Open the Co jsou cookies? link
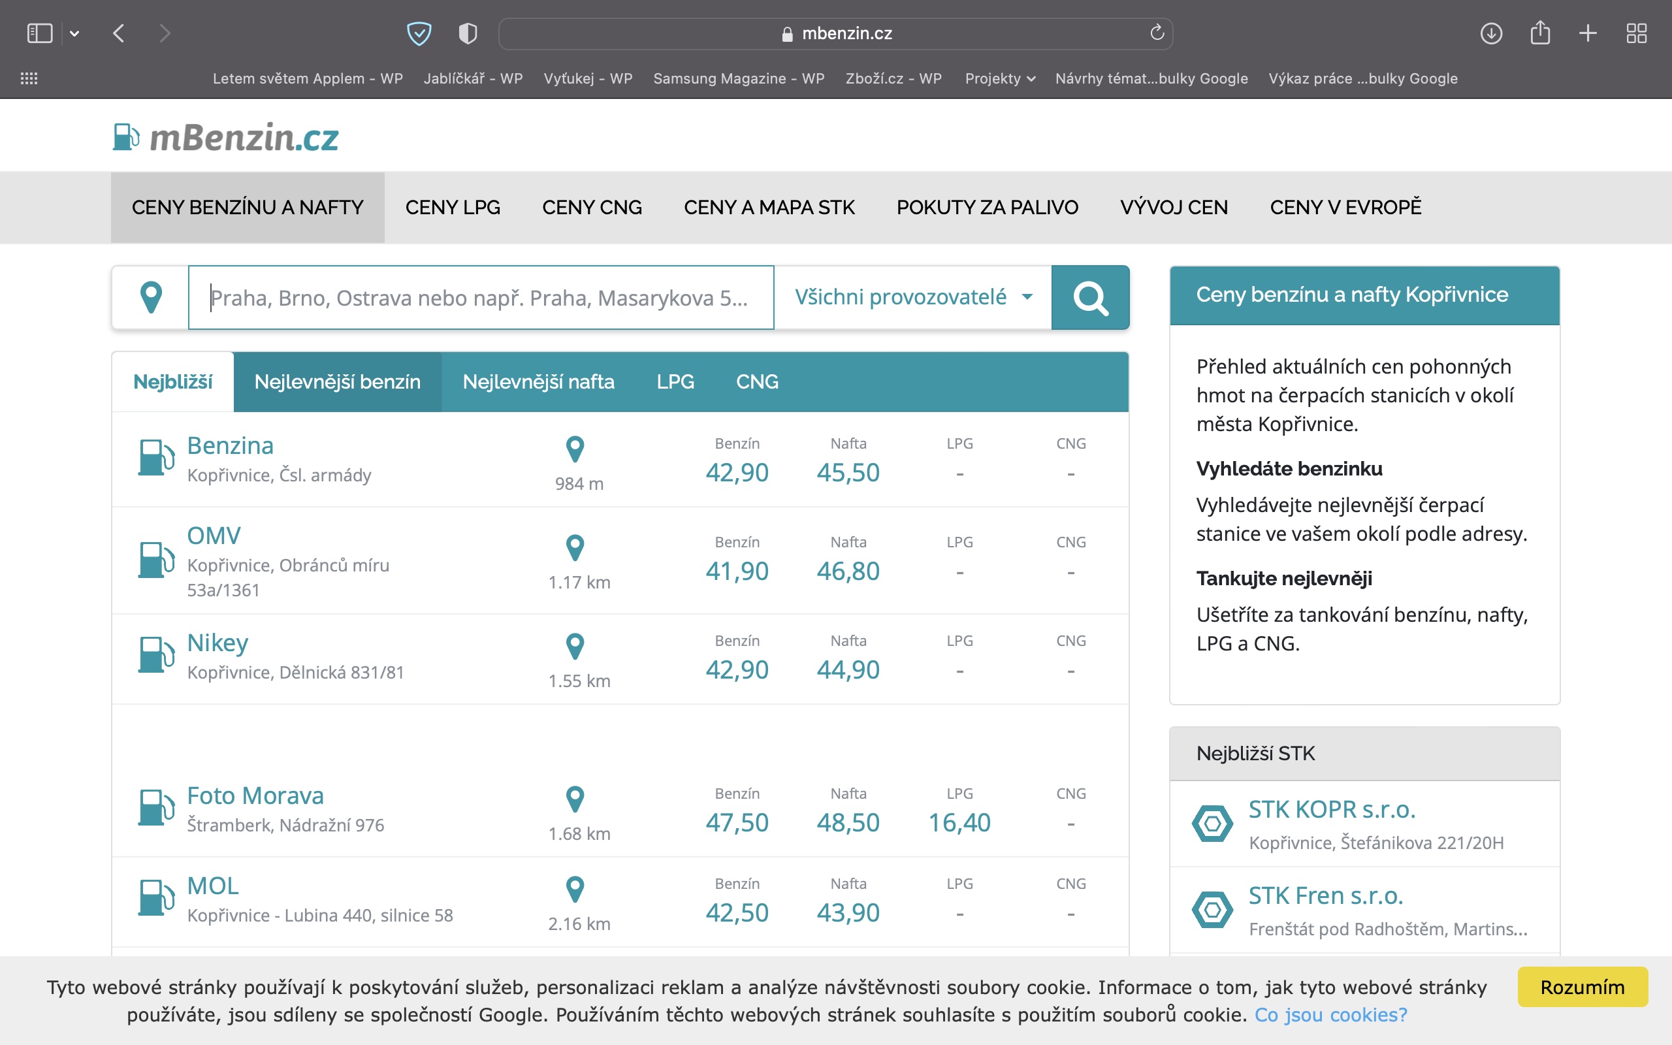Viewport: 1672px width, 1045px height. 1330,1014
